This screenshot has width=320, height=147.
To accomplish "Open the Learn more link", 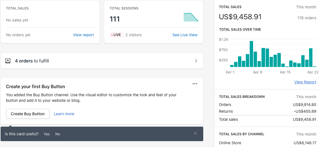I will click(x=64, y=114).
